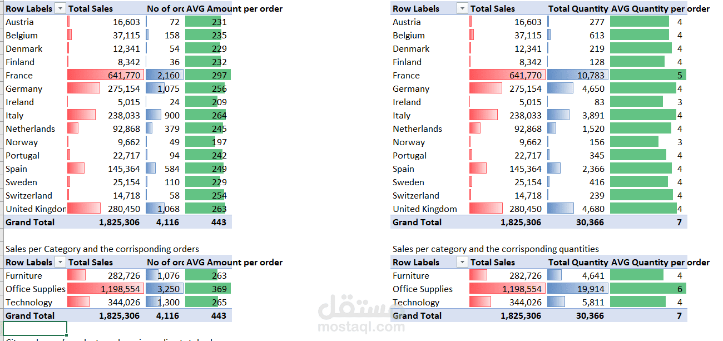Screen dimensions: 723x341
Task: Select the "Sales per Category and the corrisponding orders" title
Action: (102, 249)
